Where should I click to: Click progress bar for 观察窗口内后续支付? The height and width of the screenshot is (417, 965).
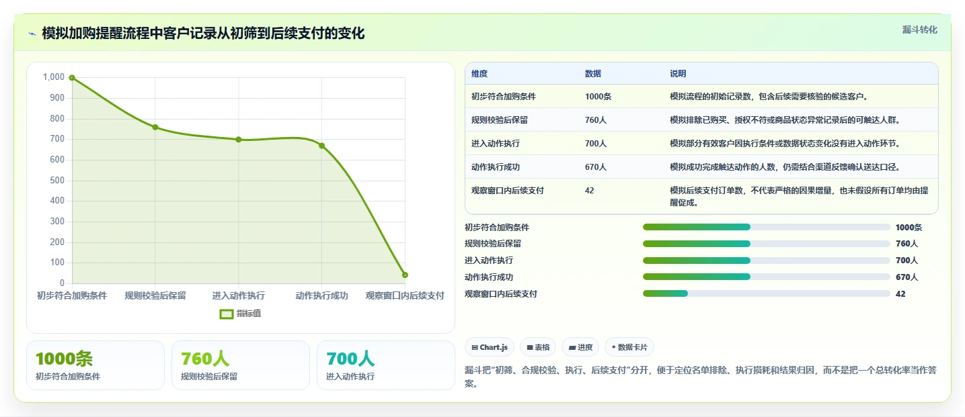pyautogui.click(x=767, y=293)
